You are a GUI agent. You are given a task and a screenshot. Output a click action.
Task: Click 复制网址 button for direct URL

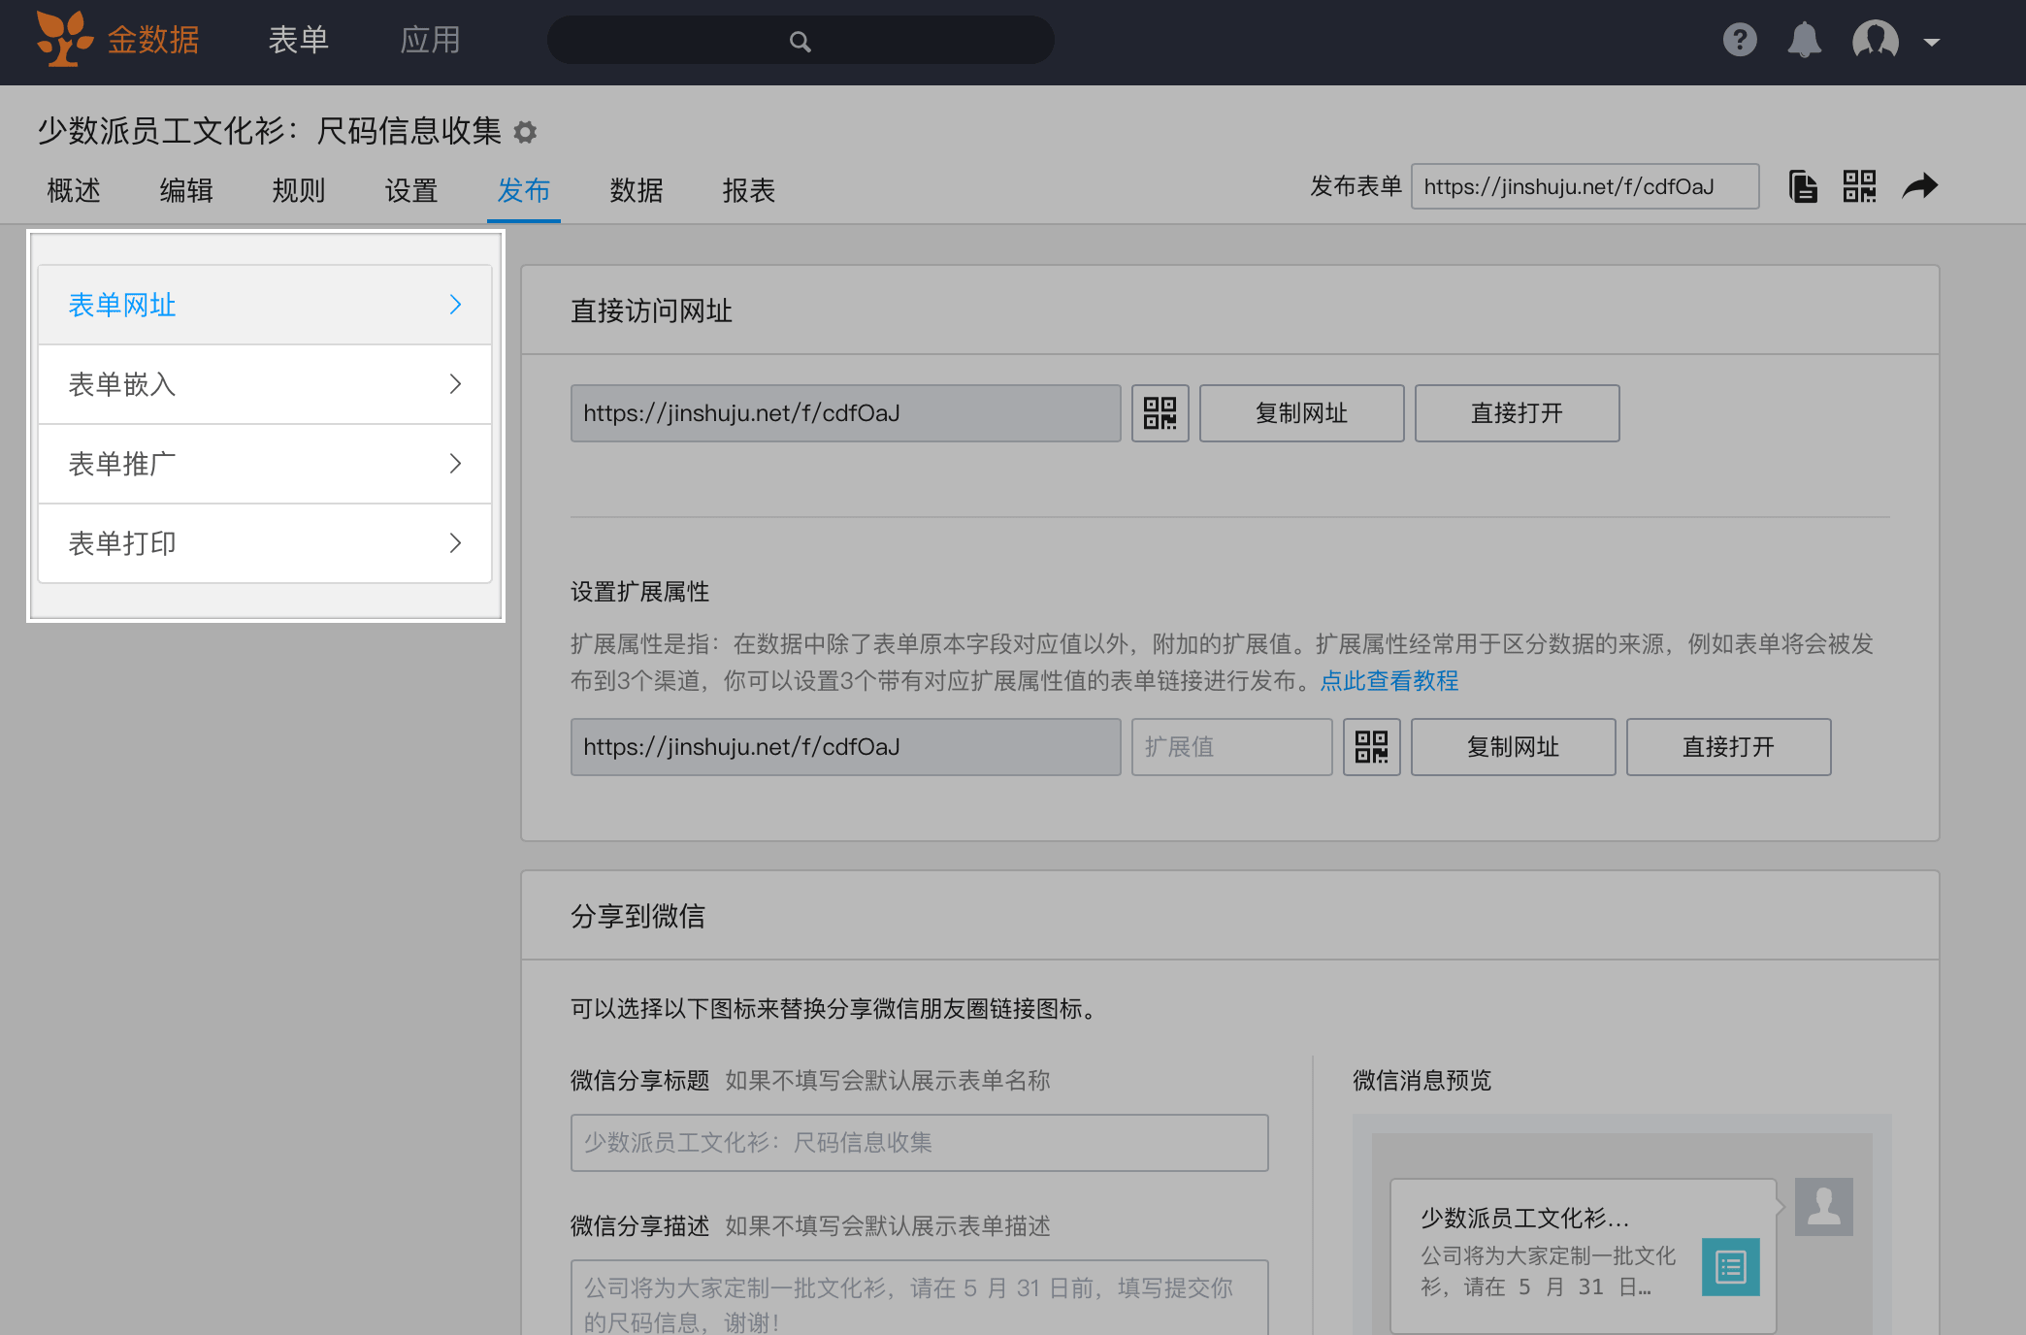(x=1301, y=413)
